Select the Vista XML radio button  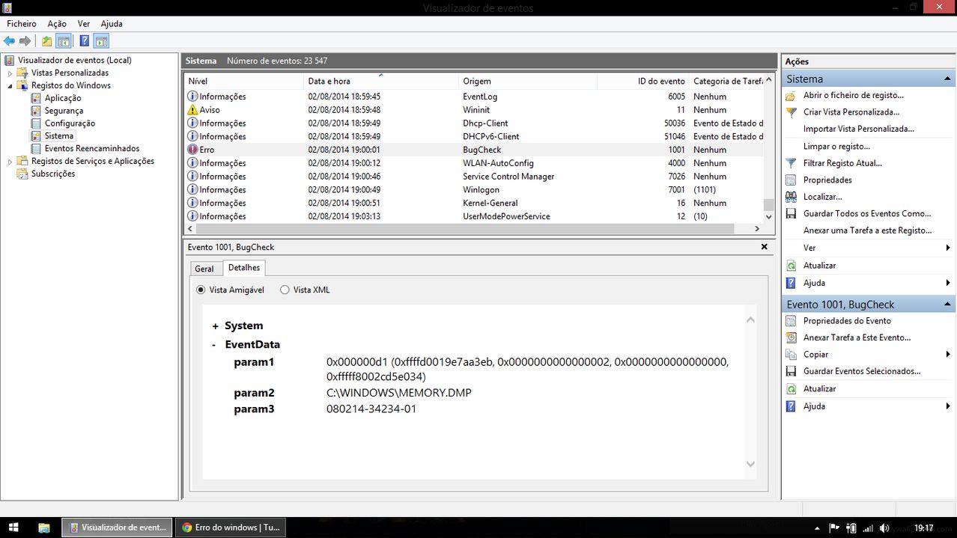pos(285,290)
